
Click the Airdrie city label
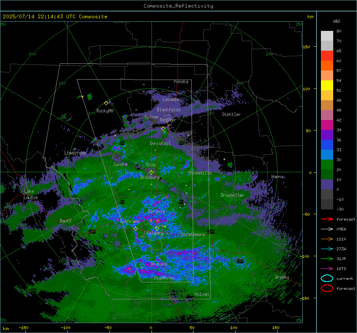click(x=156, y=211)
